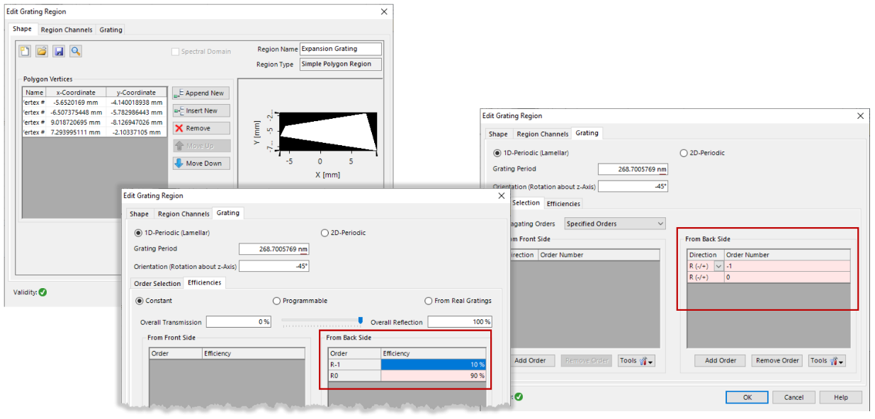The width and height of the screenshot is (875, 419).
Task: Click the New document icon in Shape toolbar
Action: [26, 51]
